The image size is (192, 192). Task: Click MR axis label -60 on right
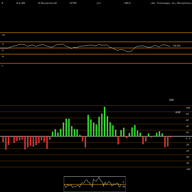coord(187,157)
